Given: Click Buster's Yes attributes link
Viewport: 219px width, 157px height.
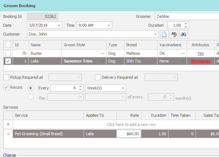Looking at the screenshot, I should (200, 53).
